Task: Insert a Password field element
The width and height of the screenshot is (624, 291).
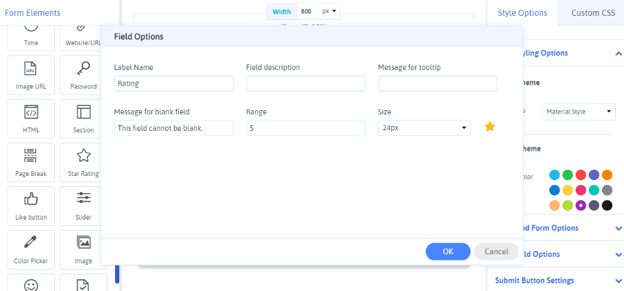Action: (x=81, y=75)
